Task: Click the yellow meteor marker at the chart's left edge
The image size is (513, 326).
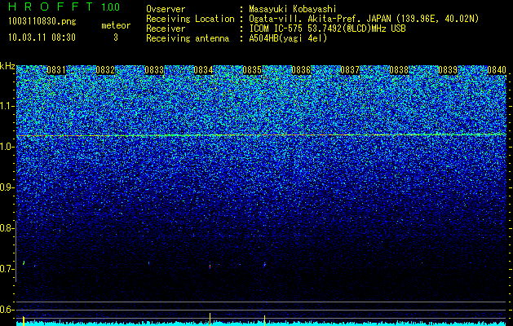Action: click(x=24, y=321)
